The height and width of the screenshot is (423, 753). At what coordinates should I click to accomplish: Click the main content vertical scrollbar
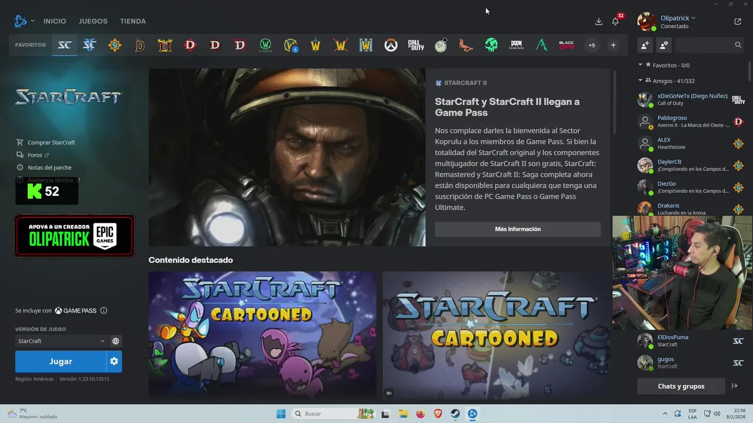coord(615,102)
